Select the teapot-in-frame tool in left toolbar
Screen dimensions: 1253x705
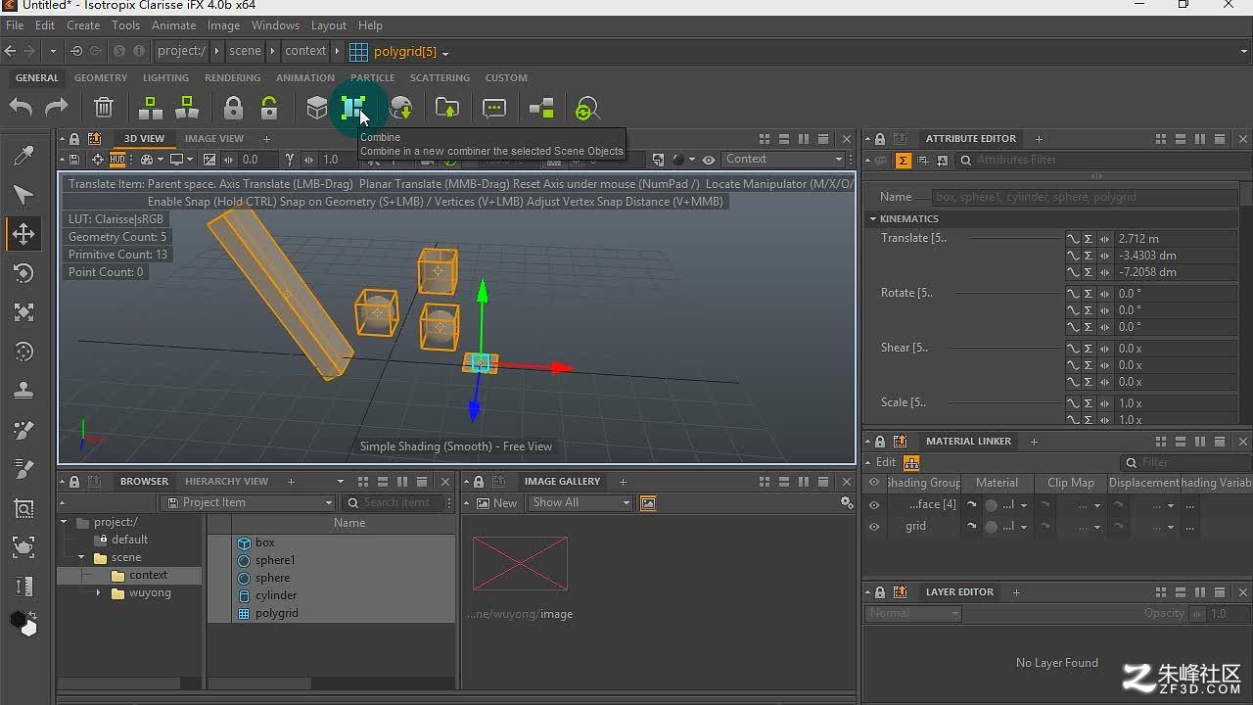click(x=23, y=547)
